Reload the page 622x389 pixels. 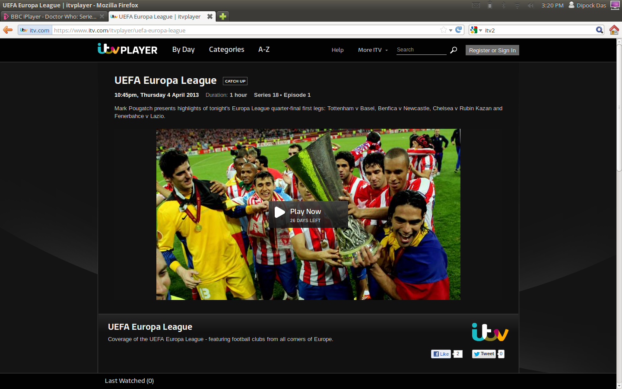point(459,30)
